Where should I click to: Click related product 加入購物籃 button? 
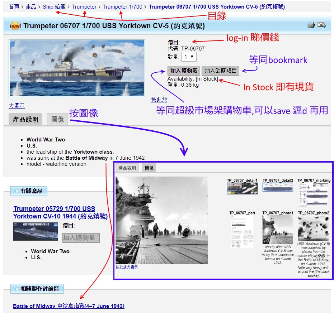81,238
